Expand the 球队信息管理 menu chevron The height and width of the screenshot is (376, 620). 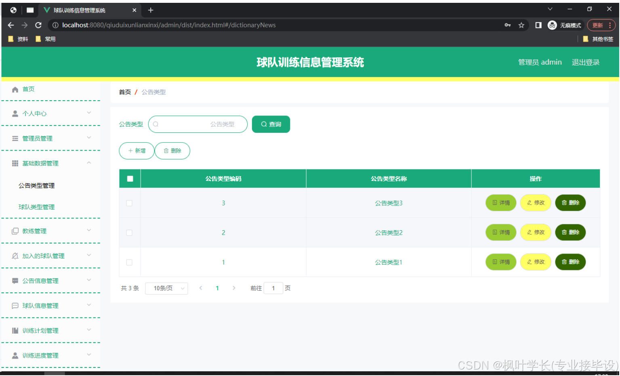(89, 305)
